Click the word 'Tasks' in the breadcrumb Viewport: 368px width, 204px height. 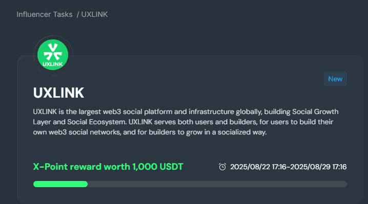63,14
